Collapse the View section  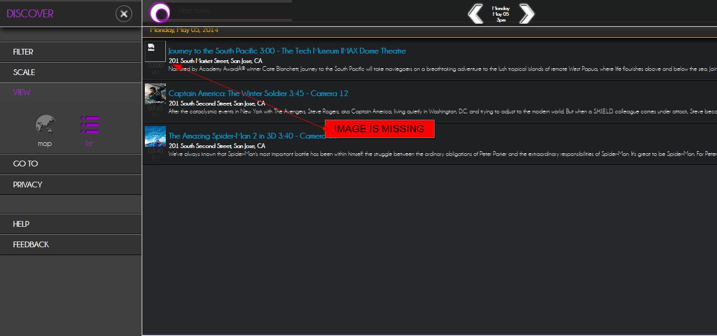(71, 92)
